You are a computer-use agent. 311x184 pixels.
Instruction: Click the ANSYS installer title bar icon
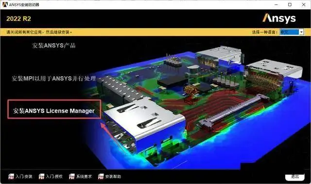(x=5, y=4)
